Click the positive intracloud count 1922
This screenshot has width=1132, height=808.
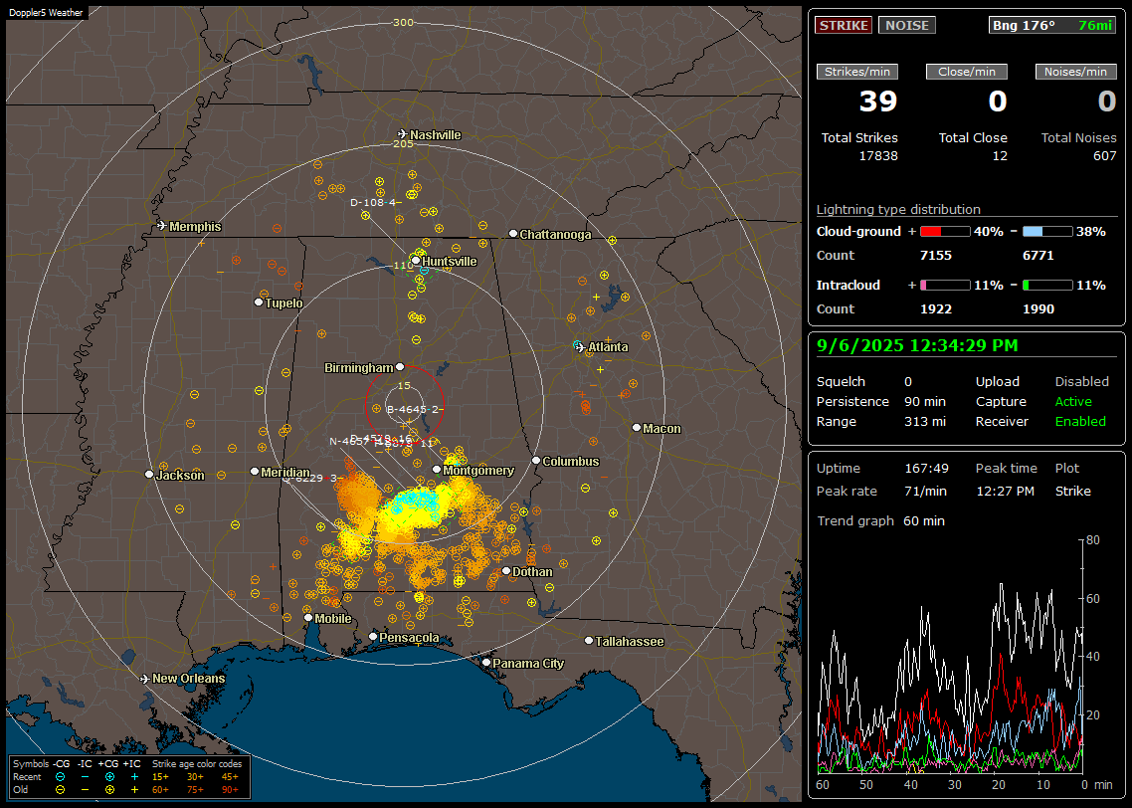point(936,309)
